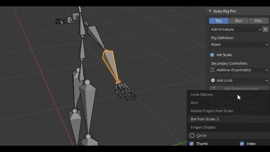Viewport: 270px width, 152px height.
Task: Switch to the Rig tab
Action: [219, 21]
